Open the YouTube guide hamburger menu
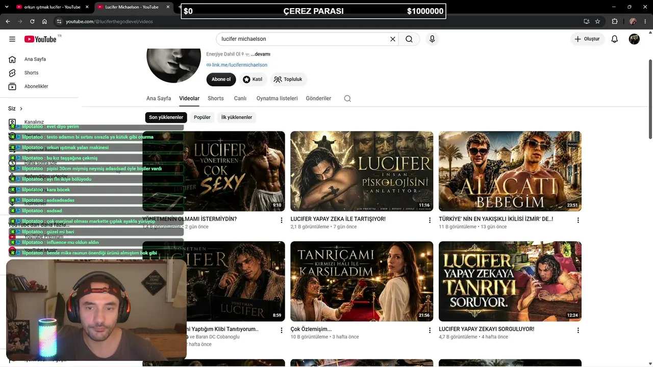This screenshot has width=653, height=367. point(12,39)
